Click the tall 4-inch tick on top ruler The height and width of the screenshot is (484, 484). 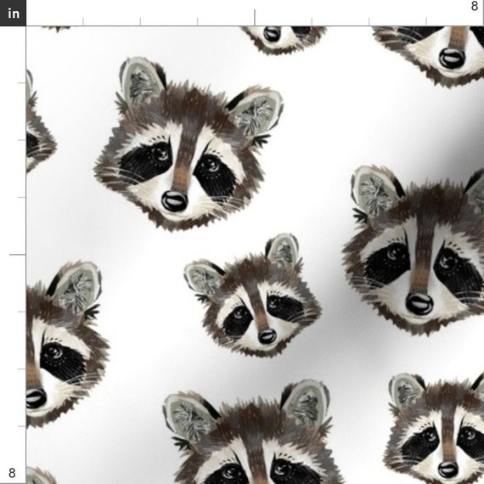(255, 17)
